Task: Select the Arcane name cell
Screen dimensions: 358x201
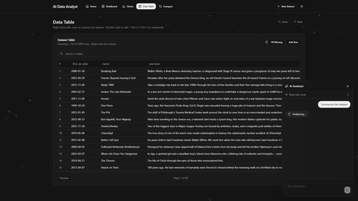Action: 105,99
